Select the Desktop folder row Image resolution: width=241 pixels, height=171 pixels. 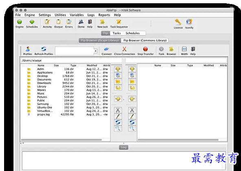point(66,76)
